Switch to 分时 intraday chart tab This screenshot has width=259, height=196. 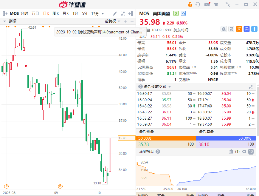[24, 13]
